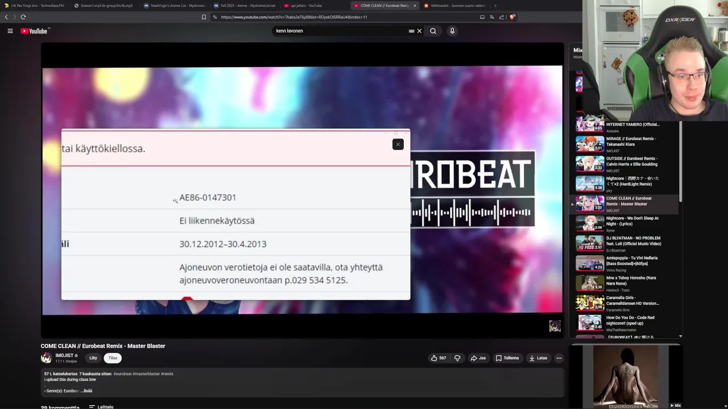Image resolution: width=728 pixels, height=409 pixels.
Task: Play How Do You Do Code Red
Action: 626,323
